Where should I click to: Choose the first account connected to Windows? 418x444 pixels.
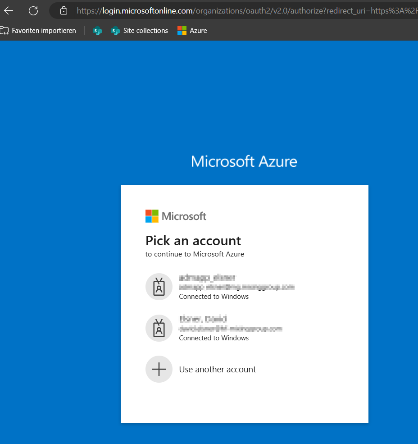pyautogui.click(x=245, y=287)
